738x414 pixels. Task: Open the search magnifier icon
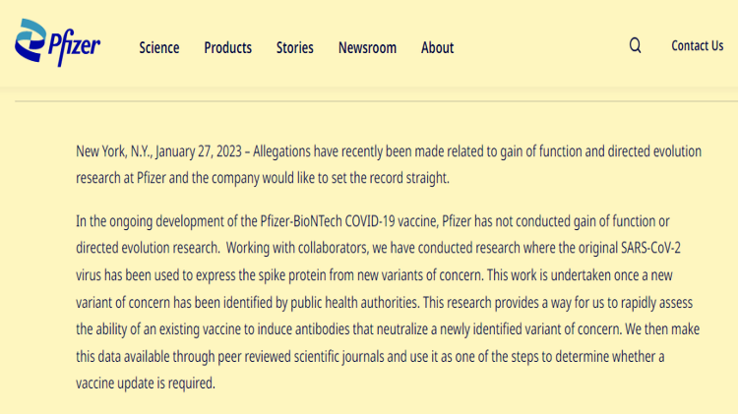[635, 45]
